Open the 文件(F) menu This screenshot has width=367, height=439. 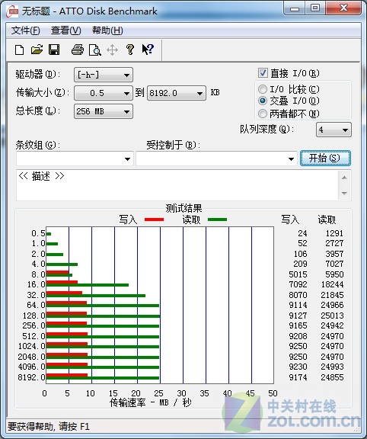25,30
